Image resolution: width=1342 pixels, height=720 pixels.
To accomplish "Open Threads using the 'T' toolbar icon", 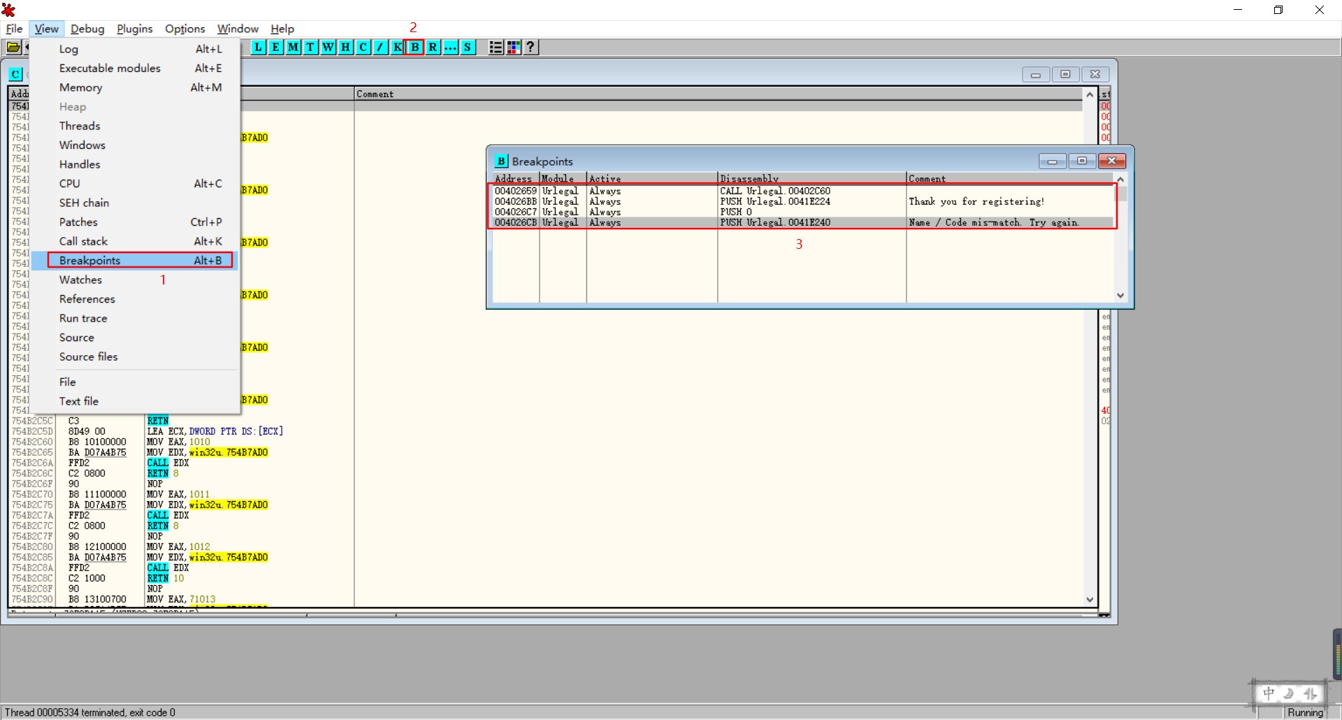I will [x=310, y=47].
